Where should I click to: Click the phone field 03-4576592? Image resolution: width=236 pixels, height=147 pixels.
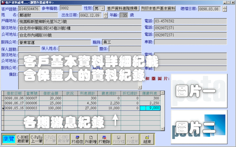tap(190, 21)
